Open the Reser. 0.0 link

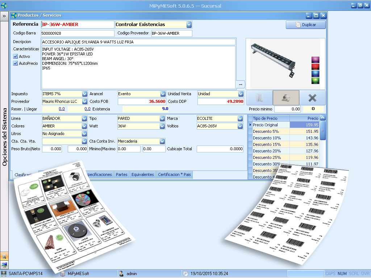(x=62, y=109)
